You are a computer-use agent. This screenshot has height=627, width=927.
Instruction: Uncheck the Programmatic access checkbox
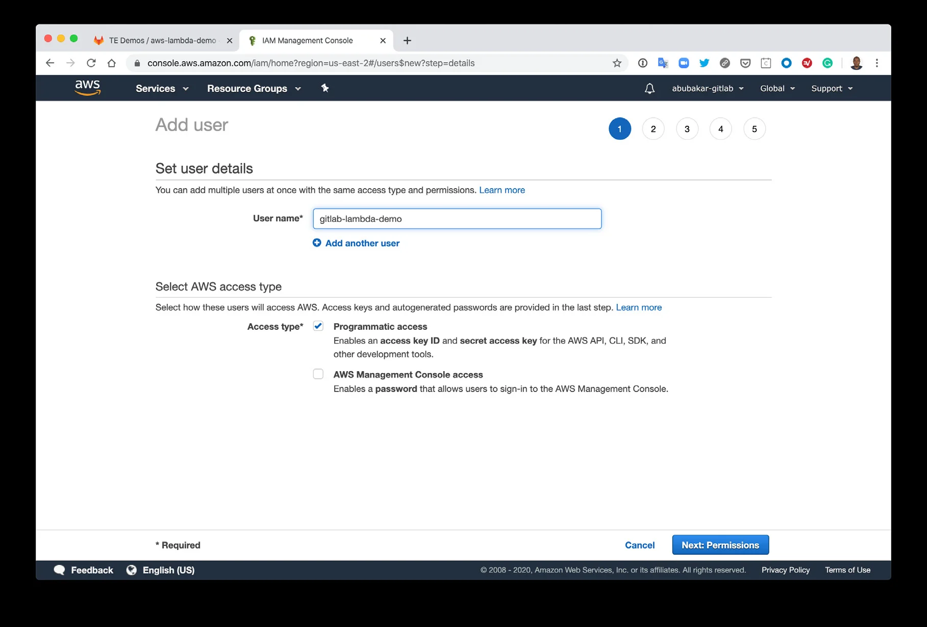(x=318, y=326)
